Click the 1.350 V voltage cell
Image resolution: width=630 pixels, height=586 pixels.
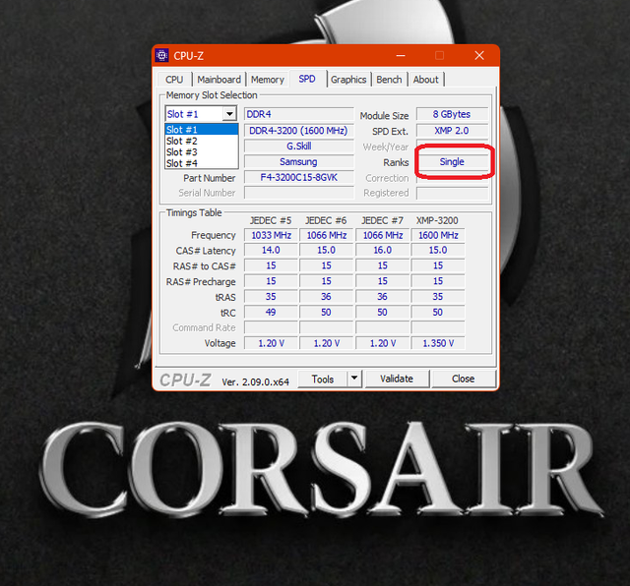[438, 343]
